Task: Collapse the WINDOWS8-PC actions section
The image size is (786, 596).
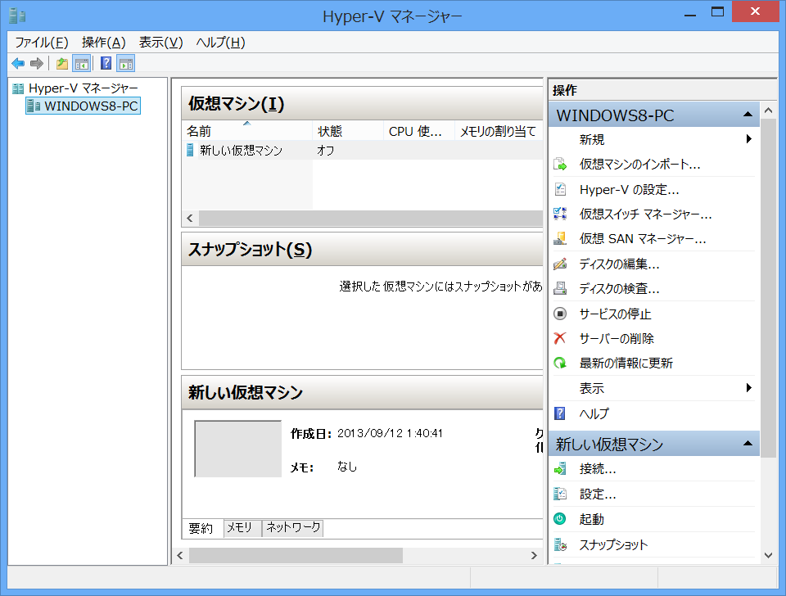Action: [x=748, y=115]
